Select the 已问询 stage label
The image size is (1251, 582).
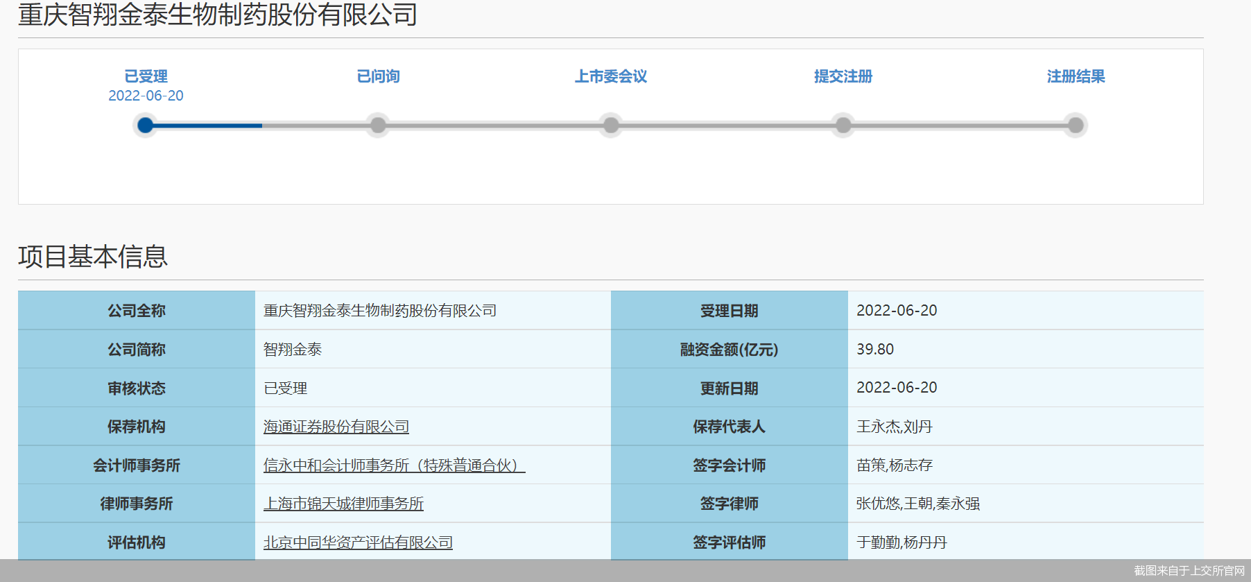[x=378, y=76]
